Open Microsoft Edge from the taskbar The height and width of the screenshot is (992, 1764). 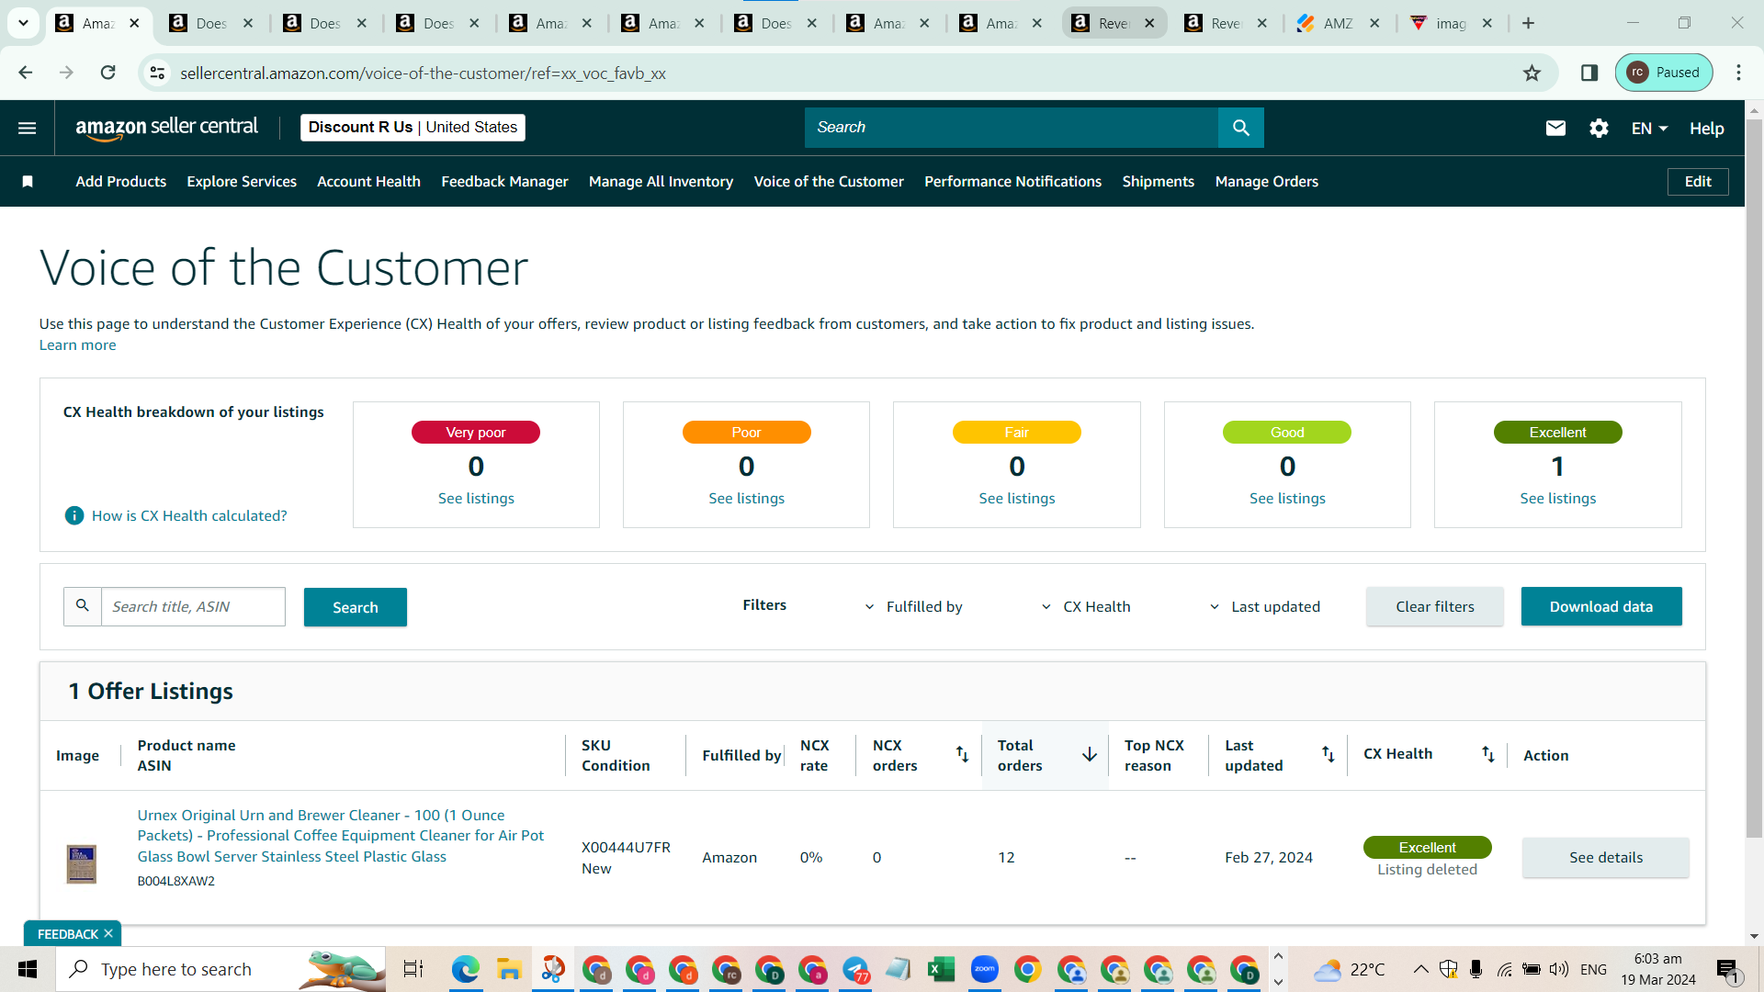pos(466,969)
